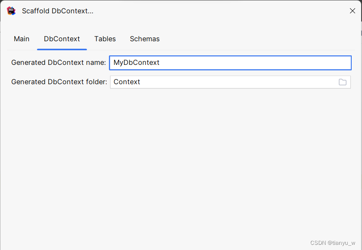The width and height of the screenshot is (362, 250).
Task: Click the Generated DbContext name label
Action: 58,63
